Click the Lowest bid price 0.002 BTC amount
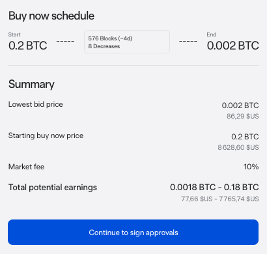Image resolution: width=267 pixels, height=254 pixels. (x=240, y=106)
